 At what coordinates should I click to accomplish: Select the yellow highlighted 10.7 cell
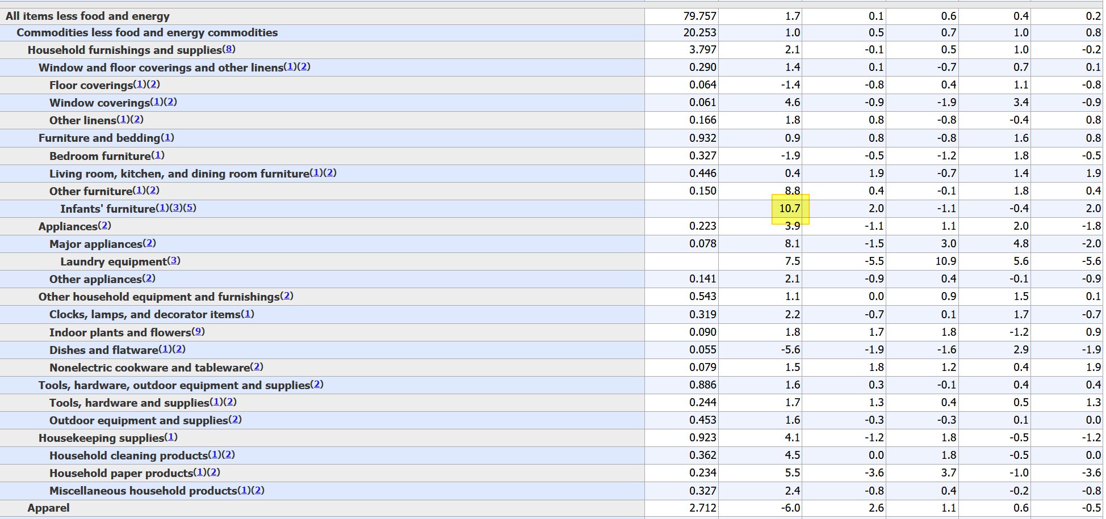(790, 209)
